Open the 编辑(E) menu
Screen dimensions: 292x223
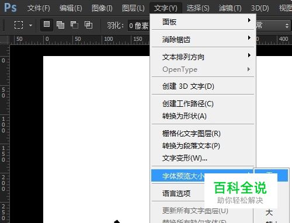point(71,8)
